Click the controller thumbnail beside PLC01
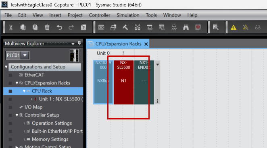This screenshot has width=267, height=148. pyautogui.click(x=74, y=55)
